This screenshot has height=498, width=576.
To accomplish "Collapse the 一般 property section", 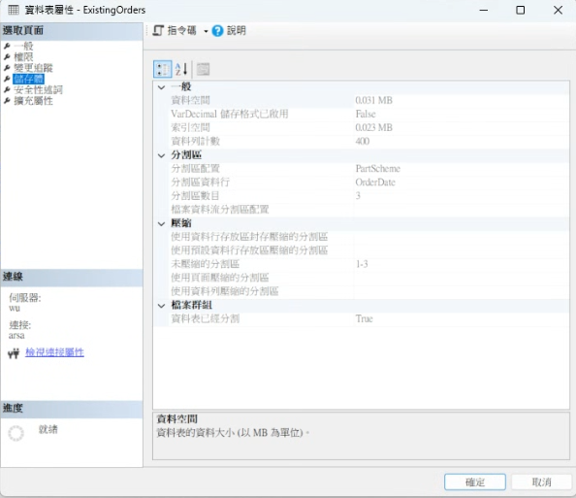I will pos(161,87).
